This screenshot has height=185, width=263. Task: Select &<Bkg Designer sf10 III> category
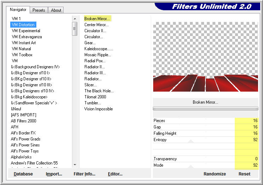point(31,85)
